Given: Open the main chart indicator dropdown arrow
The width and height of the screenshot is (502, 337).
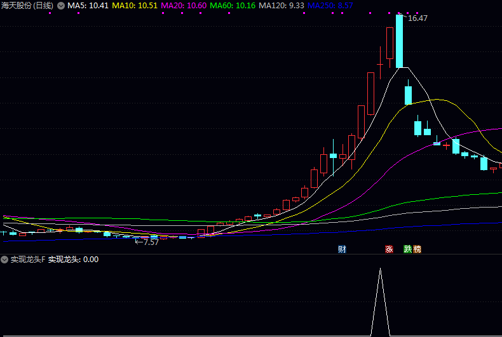Looking at the screenshot, I should [60, 6].
